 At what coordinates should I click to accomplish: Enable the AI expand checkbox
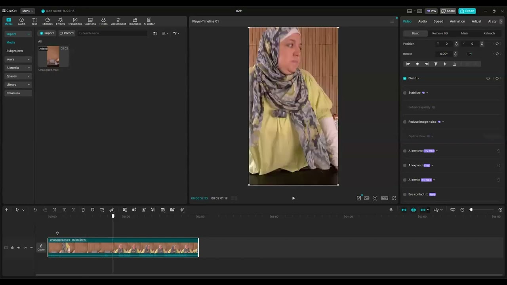(405, 165)
